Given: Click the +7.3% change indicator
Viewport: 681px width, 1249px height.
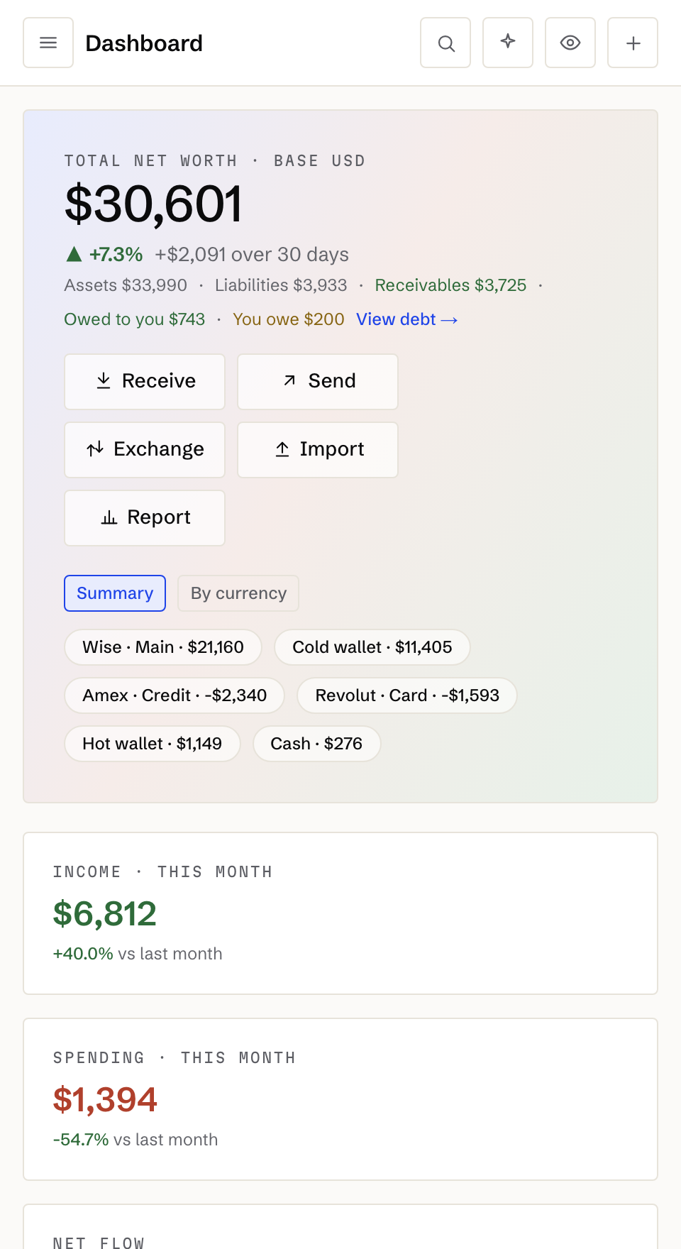Looking at the screenshot, I should (104, 254).
